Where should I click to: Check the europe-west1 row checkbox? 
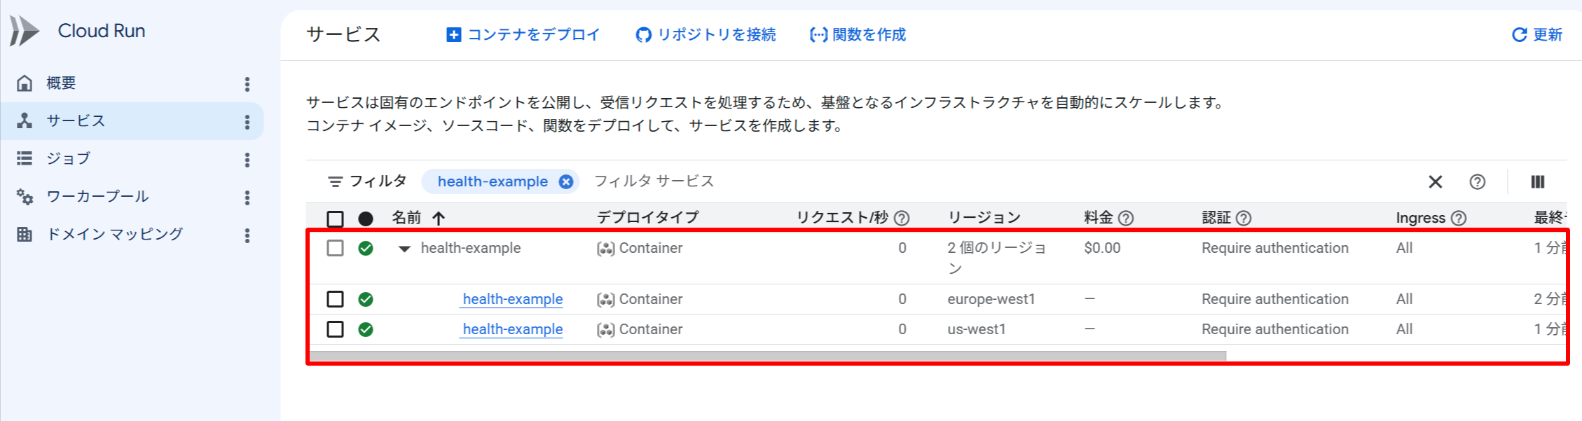coord(336,299)
